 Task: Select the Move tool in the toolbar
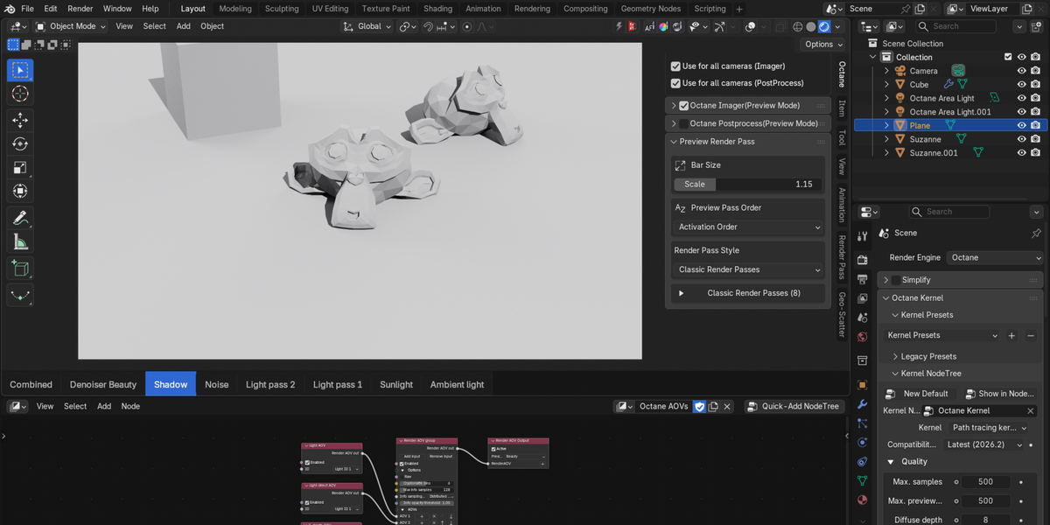click(x=20, y=120)
